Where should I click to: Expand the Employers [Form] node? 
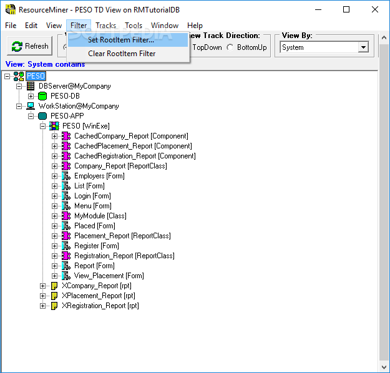tap(54, 177)
